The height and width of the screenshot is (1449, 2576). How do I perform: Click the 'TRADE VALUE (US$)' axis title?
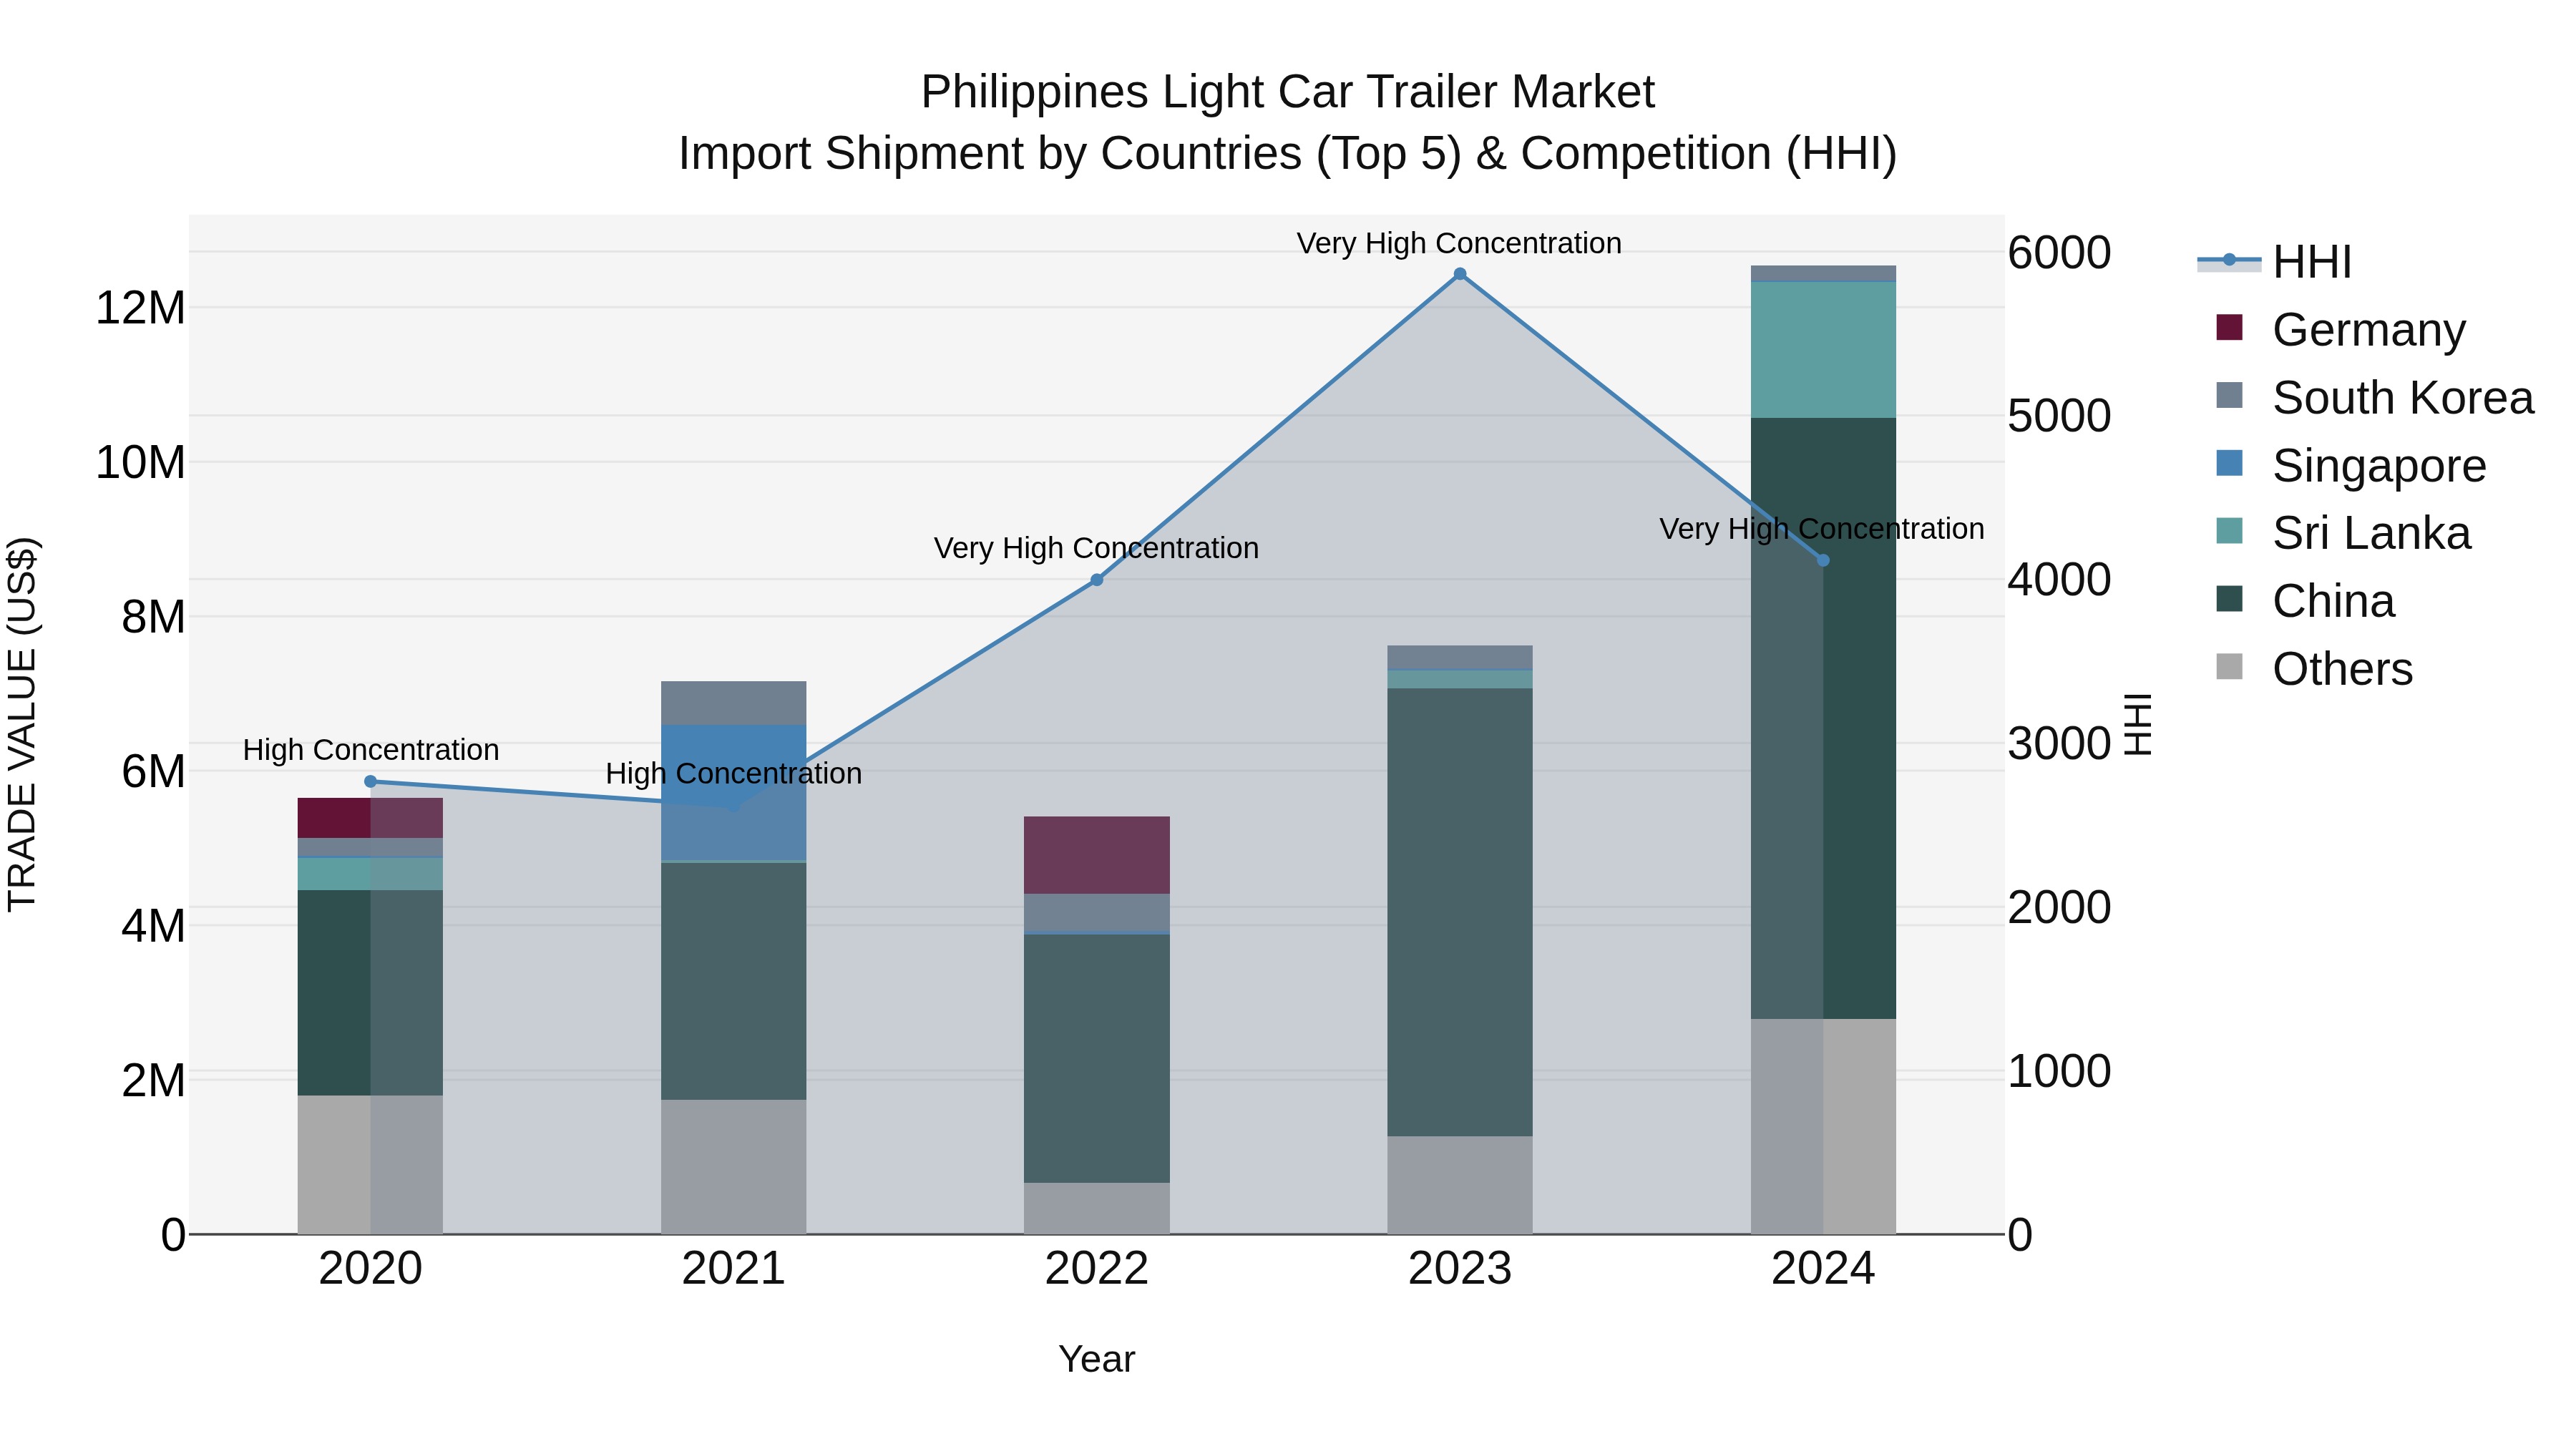(x=23, y=724)
